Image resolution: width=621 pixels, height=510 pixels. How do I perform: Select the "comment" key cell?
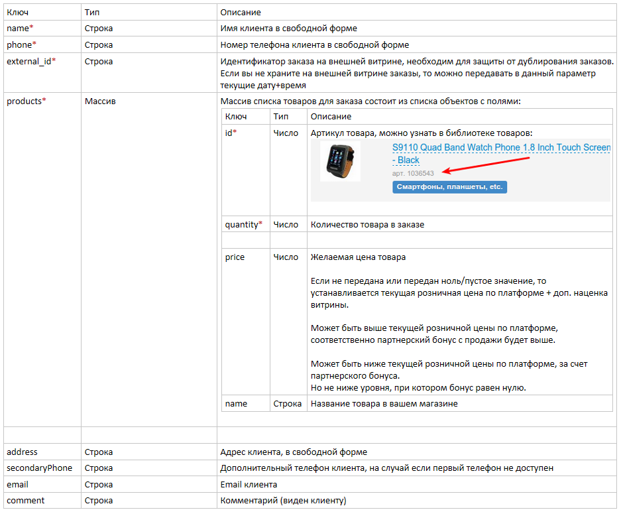(x=26, y=501)
